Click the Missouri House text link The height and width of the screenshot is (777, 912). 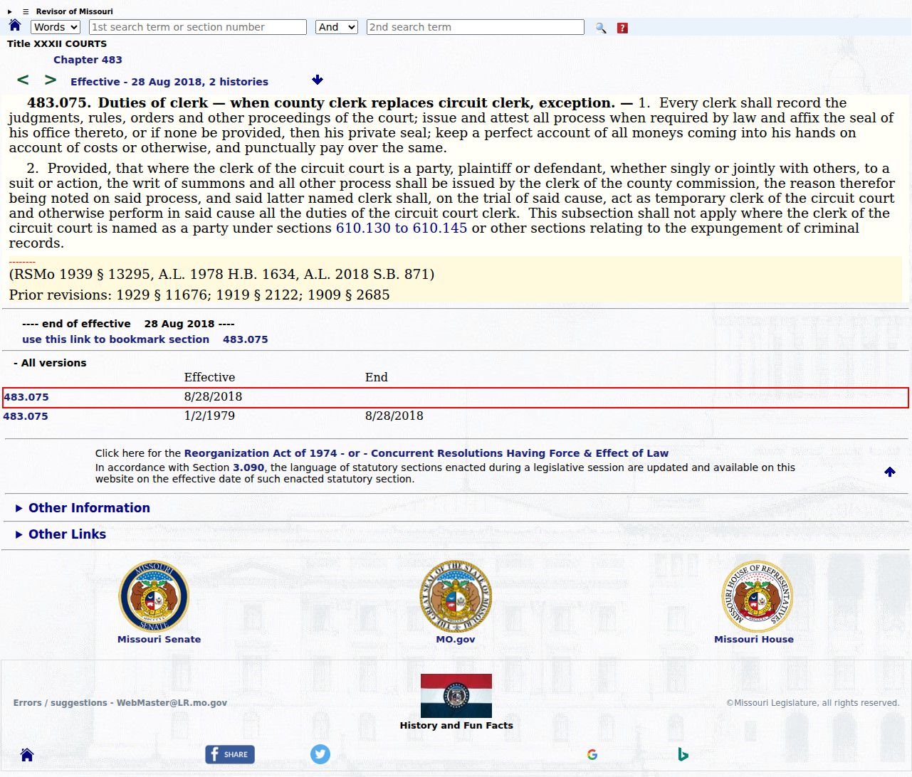click(x=754, y=640)
